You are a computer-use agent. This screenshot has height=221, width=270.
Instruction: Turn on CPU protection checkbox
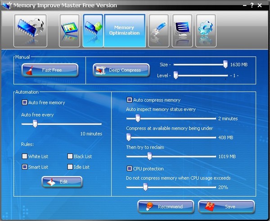(130, 169)
